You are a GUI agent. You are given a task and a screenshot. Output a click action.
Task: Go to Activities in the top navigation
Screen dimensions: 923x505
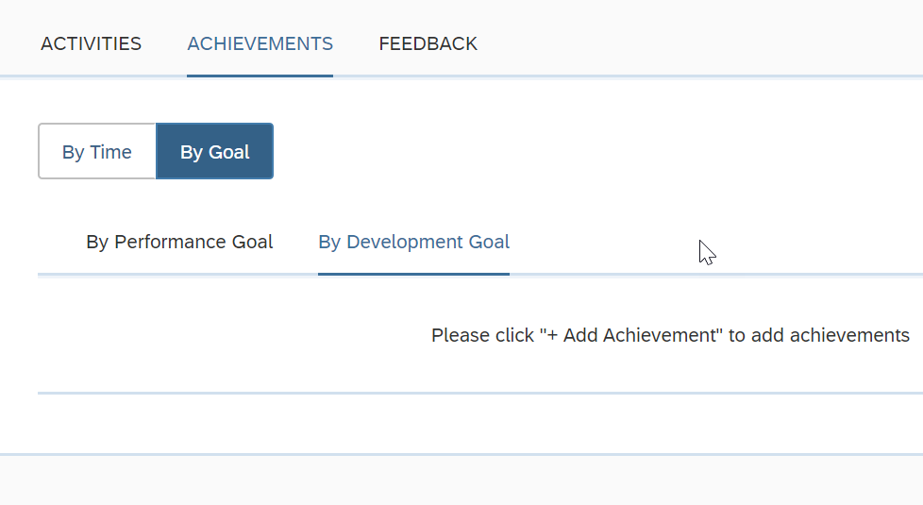click(x=91, y=43)
